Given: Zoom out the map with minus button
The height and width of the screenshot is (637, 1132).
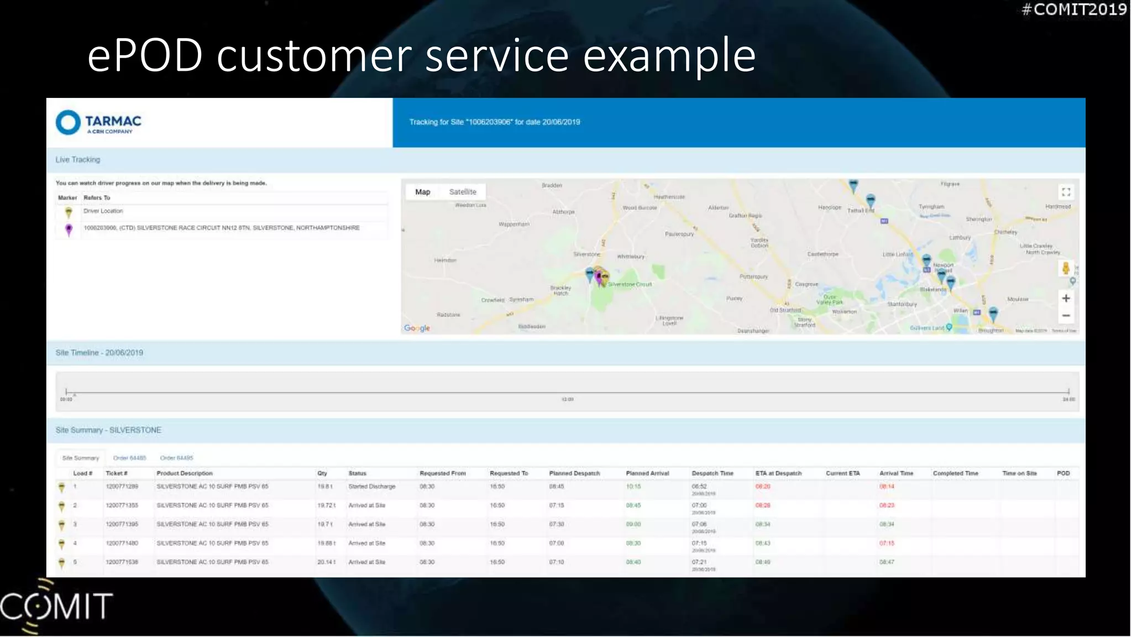Looking at the screenshot, I should [x=1066, y=316].
